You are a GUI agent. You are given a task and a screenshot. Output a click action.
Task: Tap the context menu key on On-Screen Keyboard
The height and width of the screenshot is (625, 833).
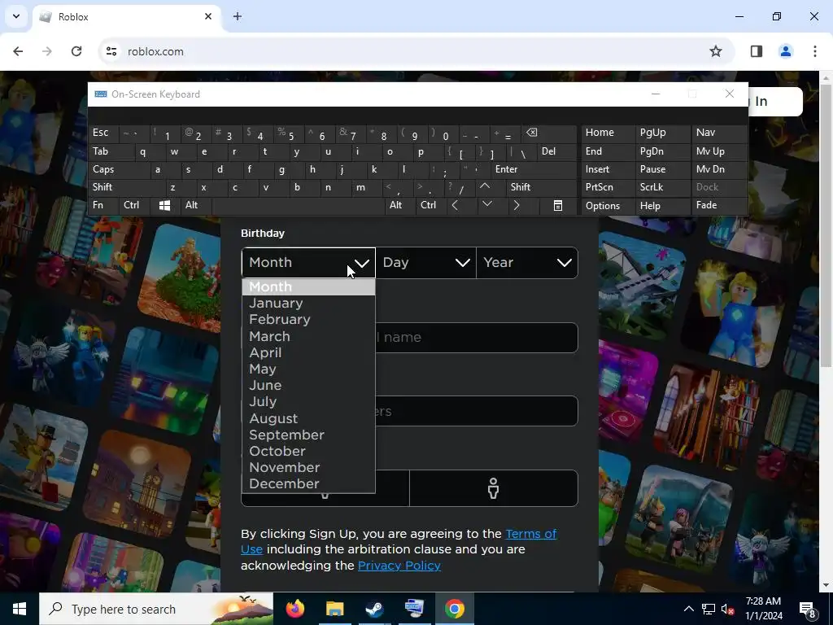558,206
